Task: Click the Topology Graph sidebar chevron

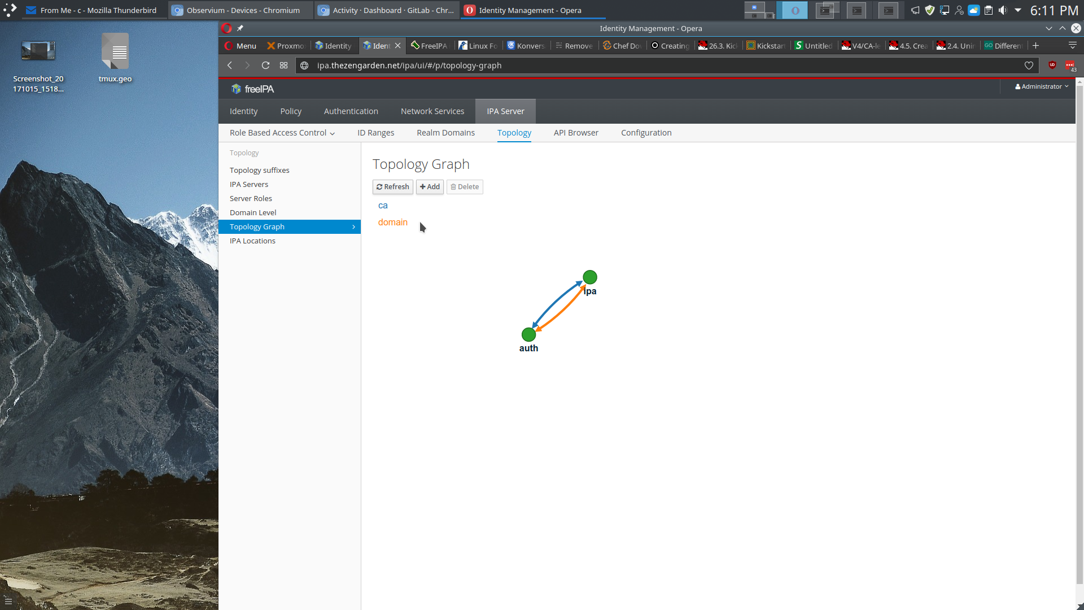Action: click(x=354, y=227)
